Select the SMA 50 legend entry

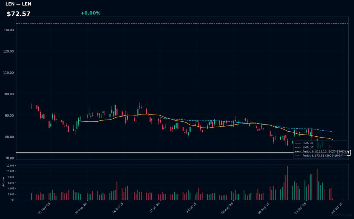304,147
